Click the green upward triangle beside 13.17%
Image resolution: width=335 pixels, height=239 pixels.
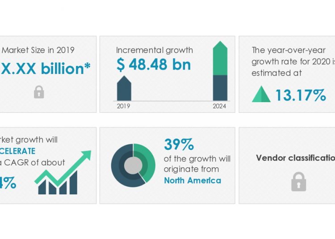pyautogui.click(x=261, y=95)
